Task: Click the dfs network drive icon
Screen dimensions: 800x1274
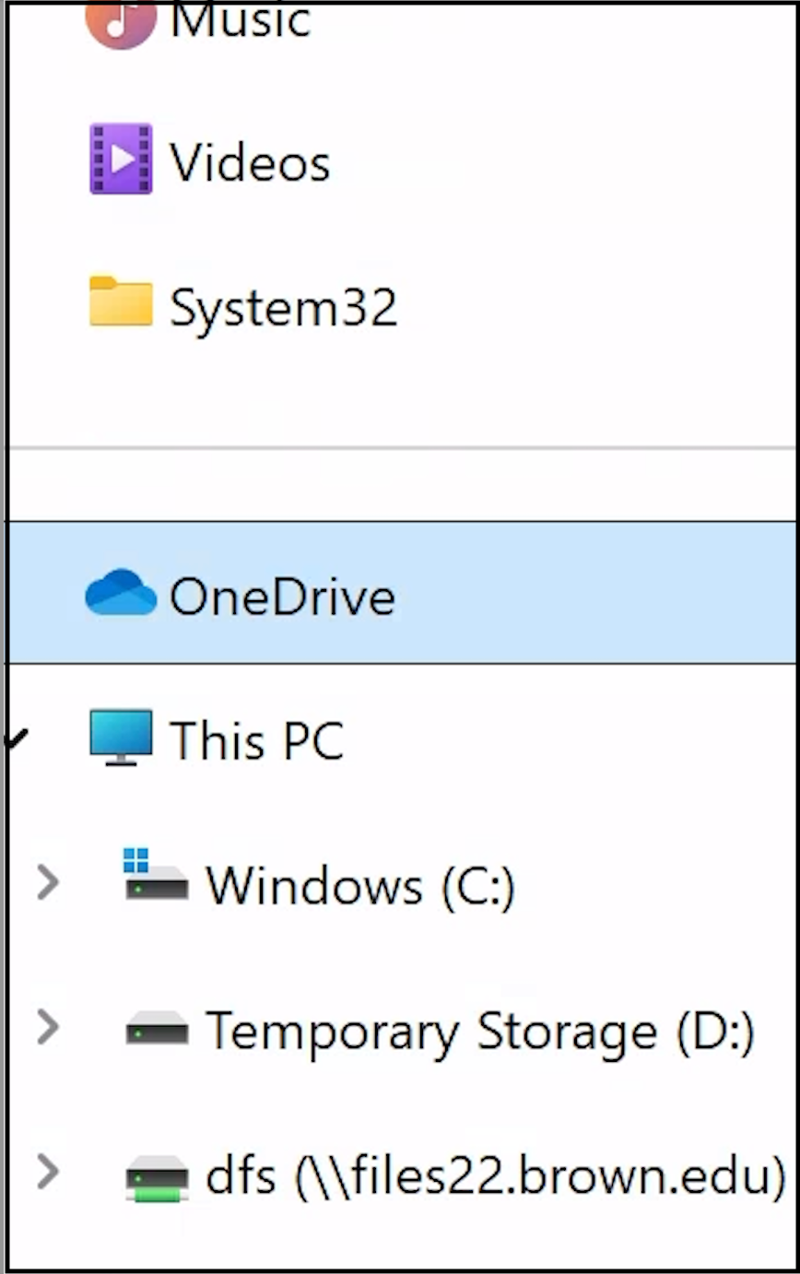Action: pos(157,1178)
